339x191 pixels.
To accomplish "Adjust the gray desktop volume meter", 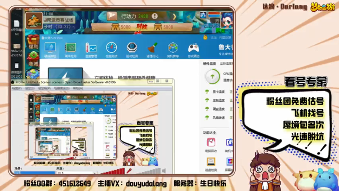I will 148,171.
